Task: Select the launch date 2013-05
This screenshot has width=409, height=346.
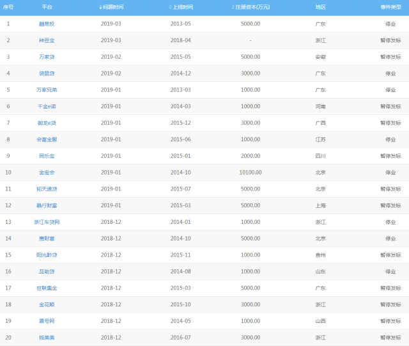Action: [180, 24]
